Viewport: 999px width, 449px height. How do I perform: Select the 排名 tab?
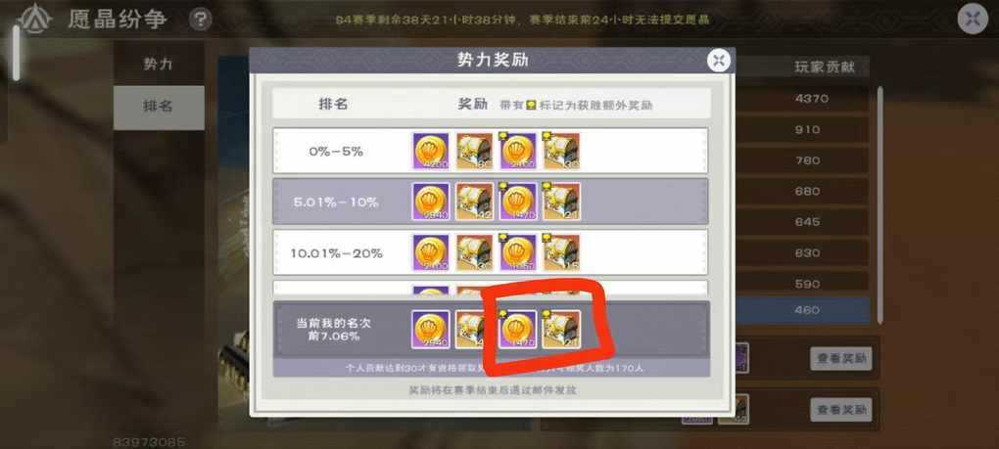coord(158,108)
